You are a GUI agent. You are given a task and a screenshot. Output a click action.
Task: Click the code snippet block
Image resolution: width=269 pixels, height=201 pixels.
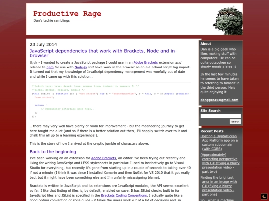tap(111, 101)
